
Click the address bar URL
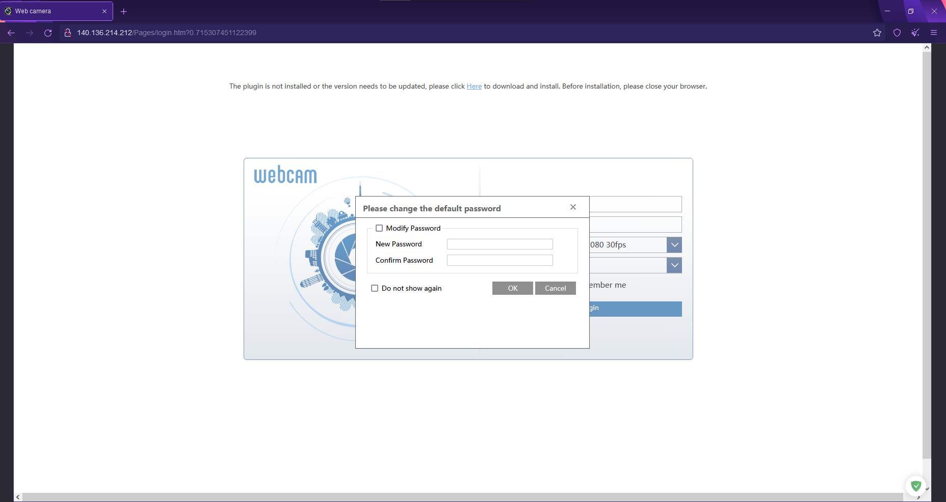click(x=167, y=33)
